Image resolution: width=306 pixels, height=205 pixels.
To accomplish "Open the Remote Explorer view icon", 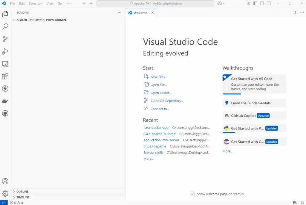I will (5, 64).
